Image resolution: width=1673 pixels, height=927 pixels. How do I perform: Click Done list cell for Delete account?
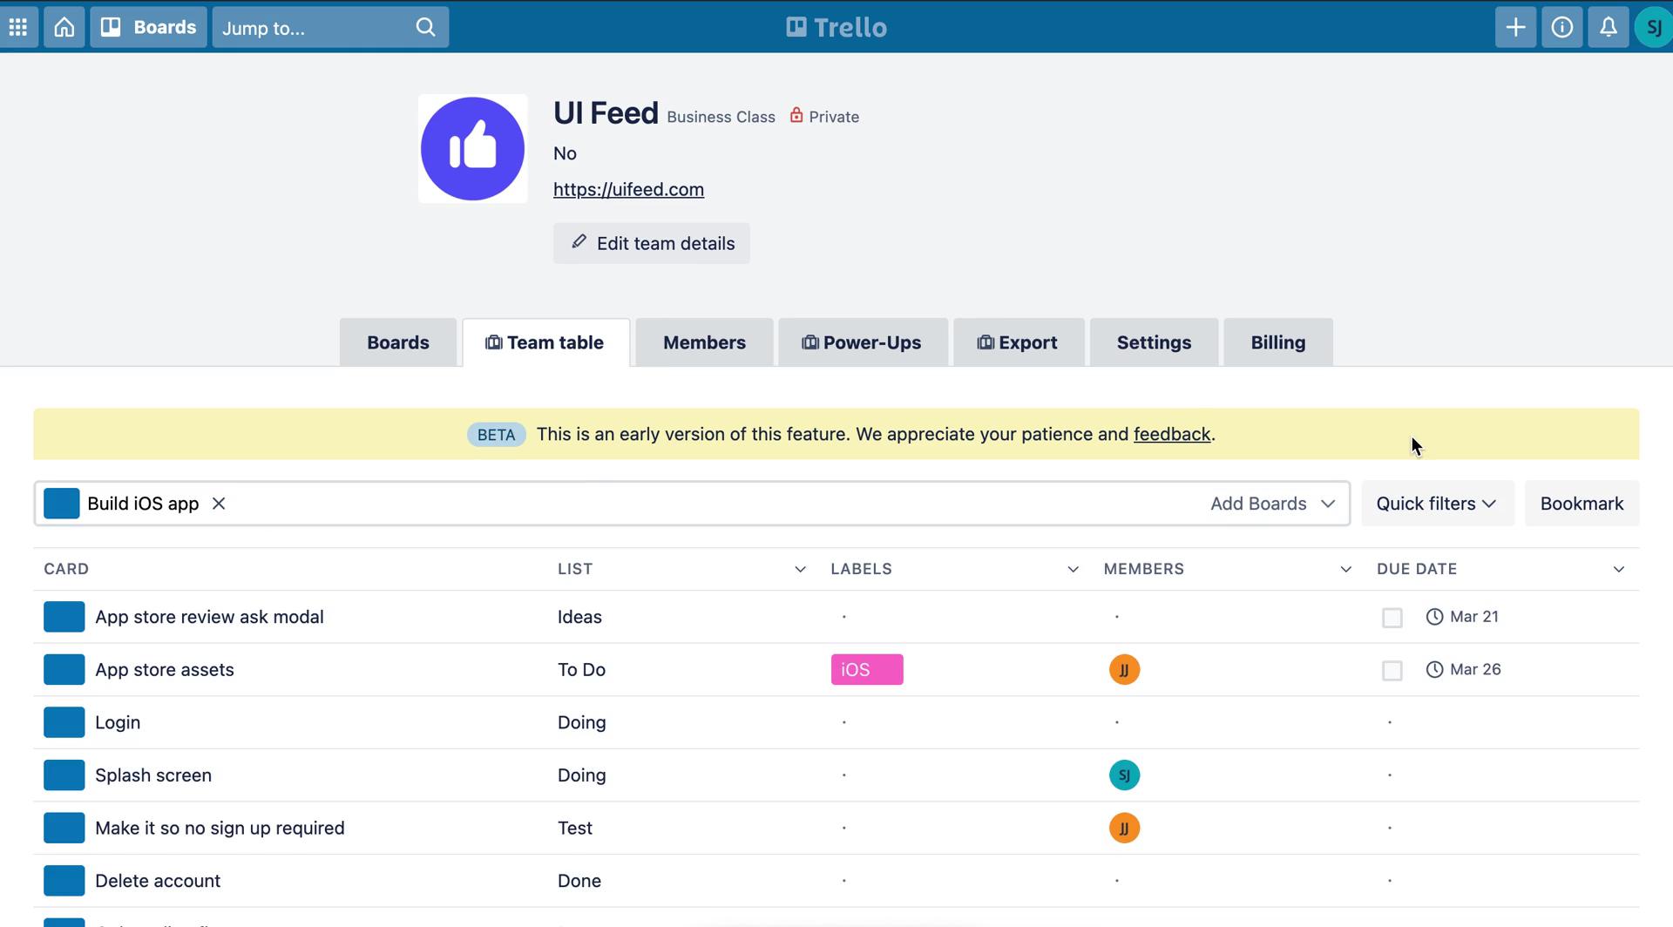tap(579, 881)
